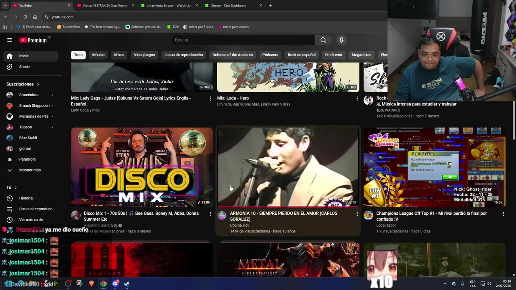Select the Defense of the Ancients chip

point(233,55)
